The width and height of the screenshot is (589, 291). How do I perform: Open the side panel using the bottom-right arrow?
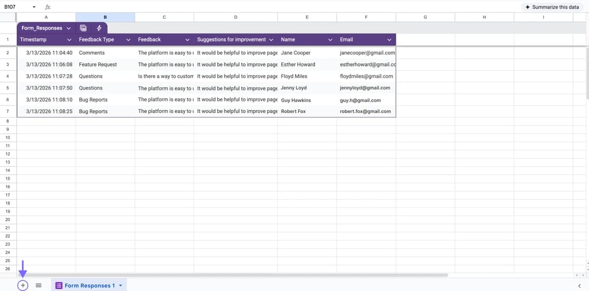click(580, 286)
